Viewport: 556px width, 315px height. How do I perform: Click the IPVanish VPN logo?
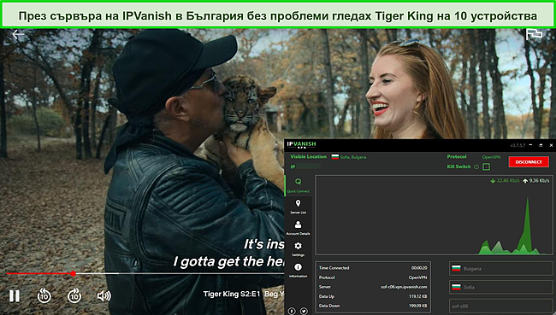pyautogui.click(x=301, y=145)
